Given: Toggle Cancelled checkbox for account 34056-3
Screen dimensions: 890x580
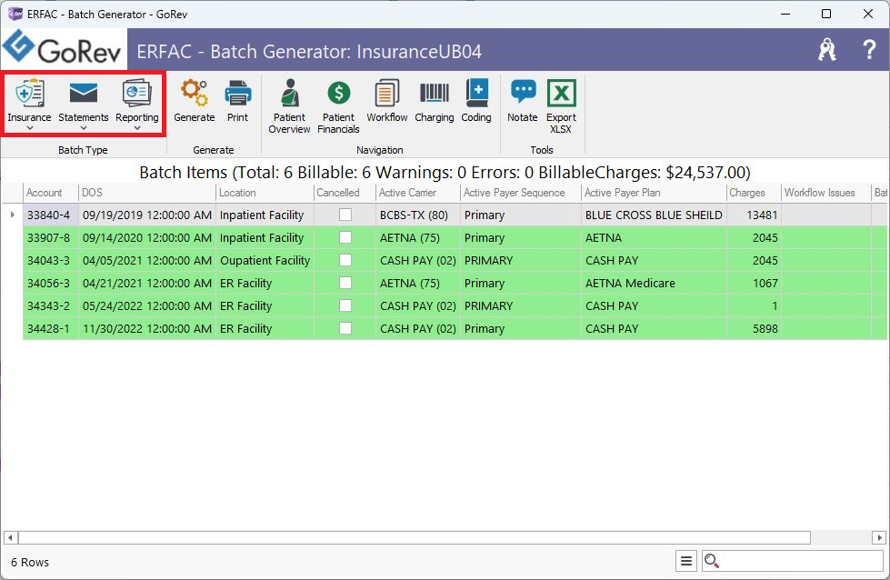Looking at the screenshot, I should pos(345,283).
